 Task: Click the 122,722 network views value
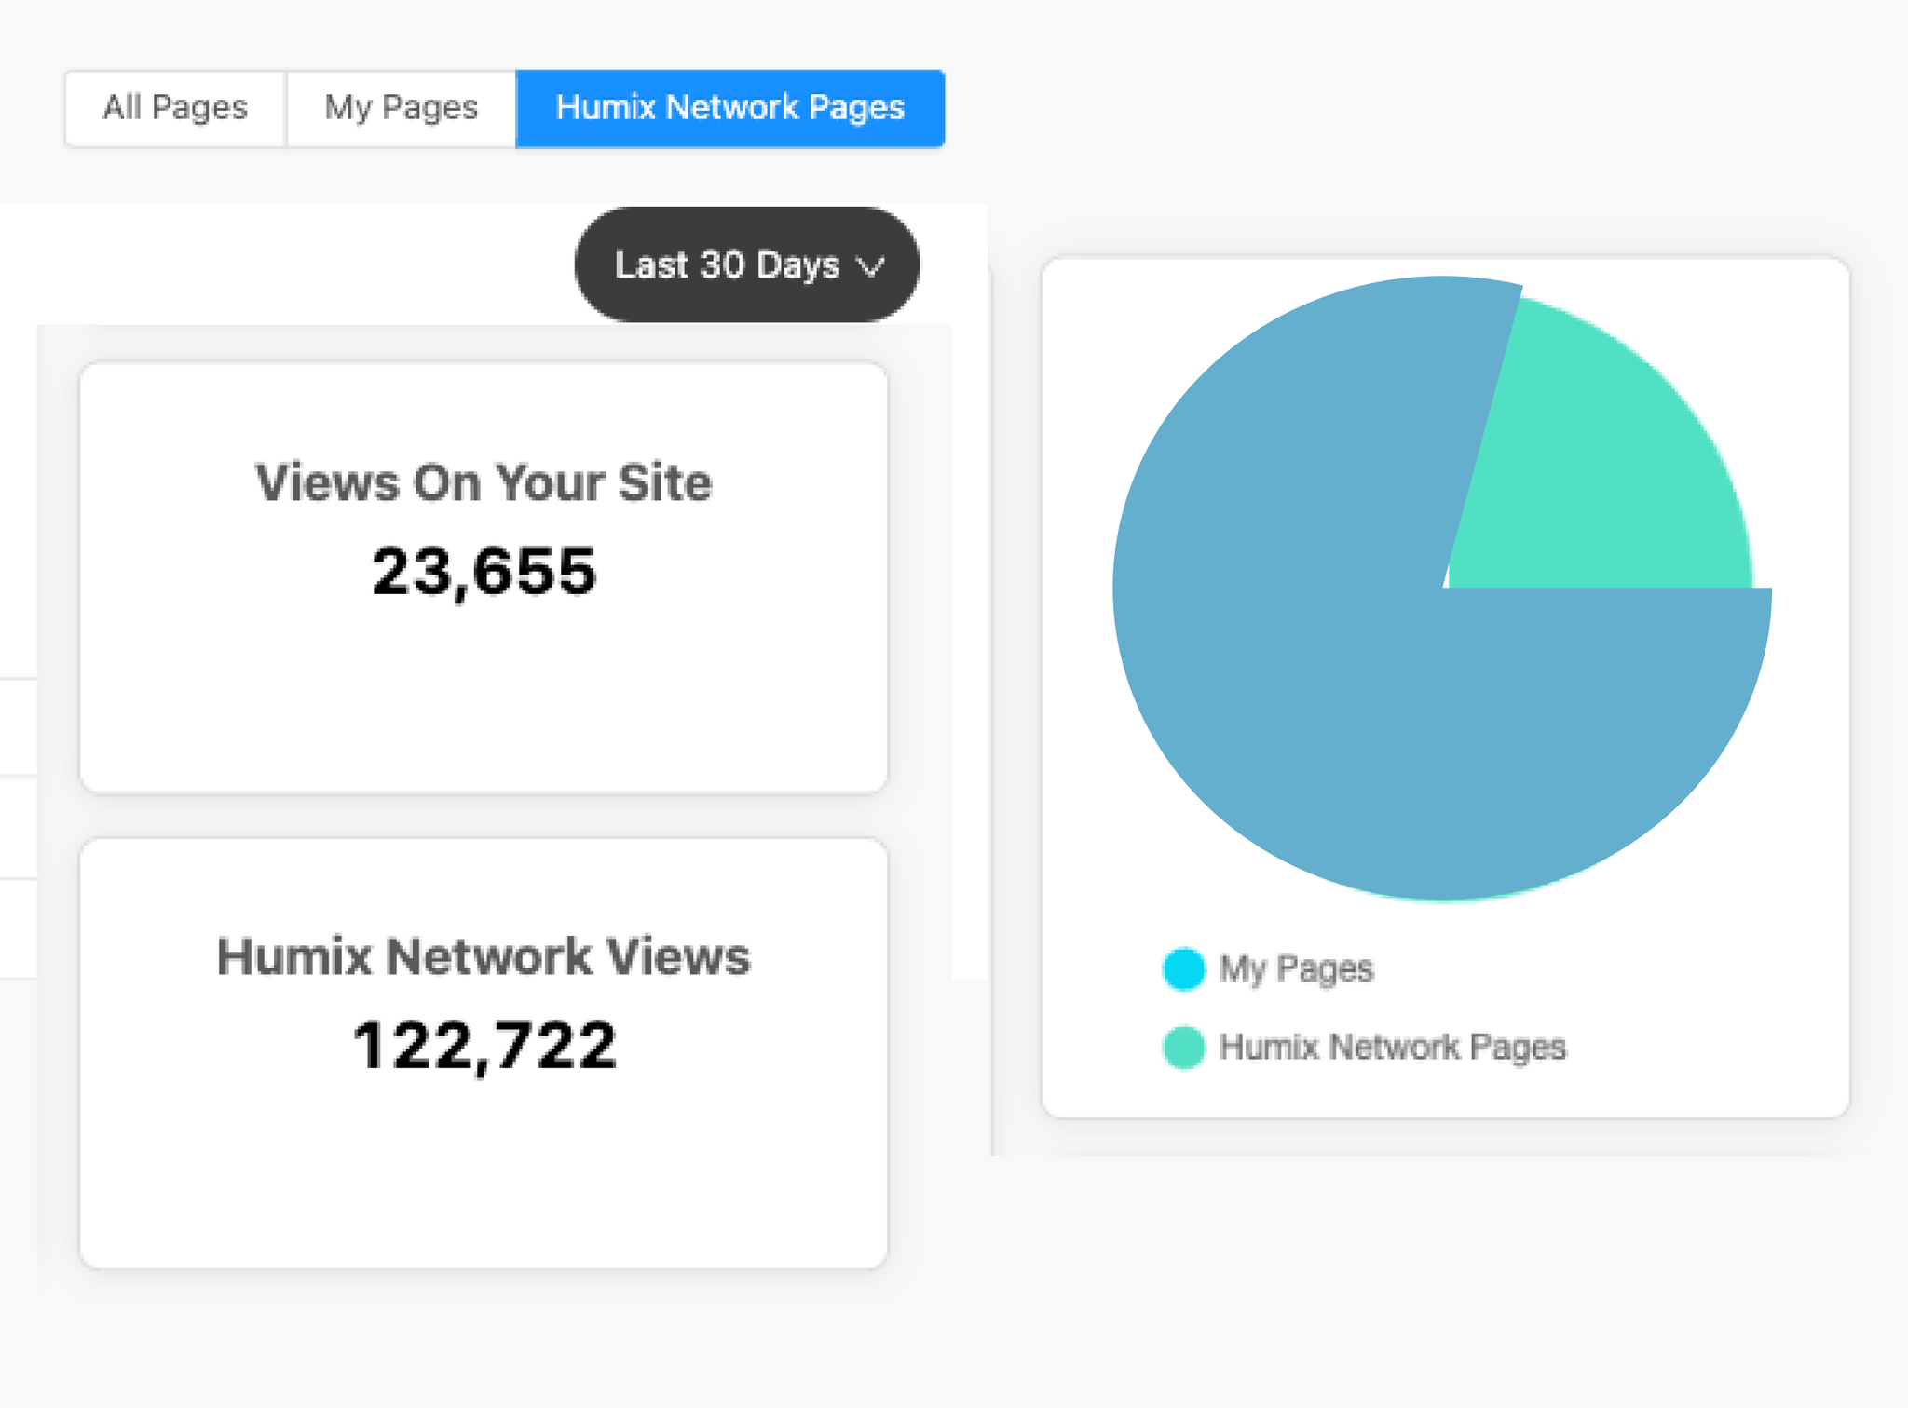tap(484, 1046)
